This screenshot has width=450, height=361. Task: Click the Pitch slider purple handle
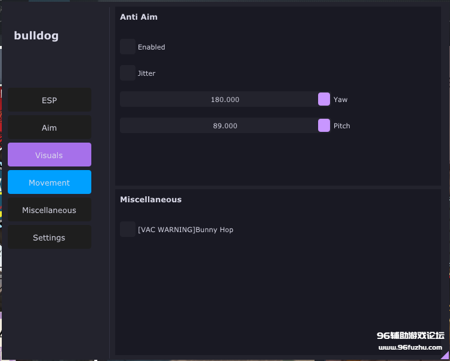tap(324, 126)
